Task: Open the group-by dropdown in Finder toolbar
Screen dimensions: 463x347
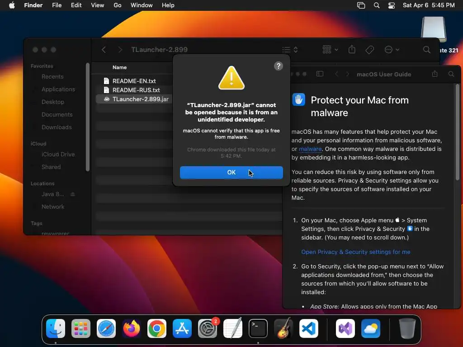Action: click(x=330, y=50)
